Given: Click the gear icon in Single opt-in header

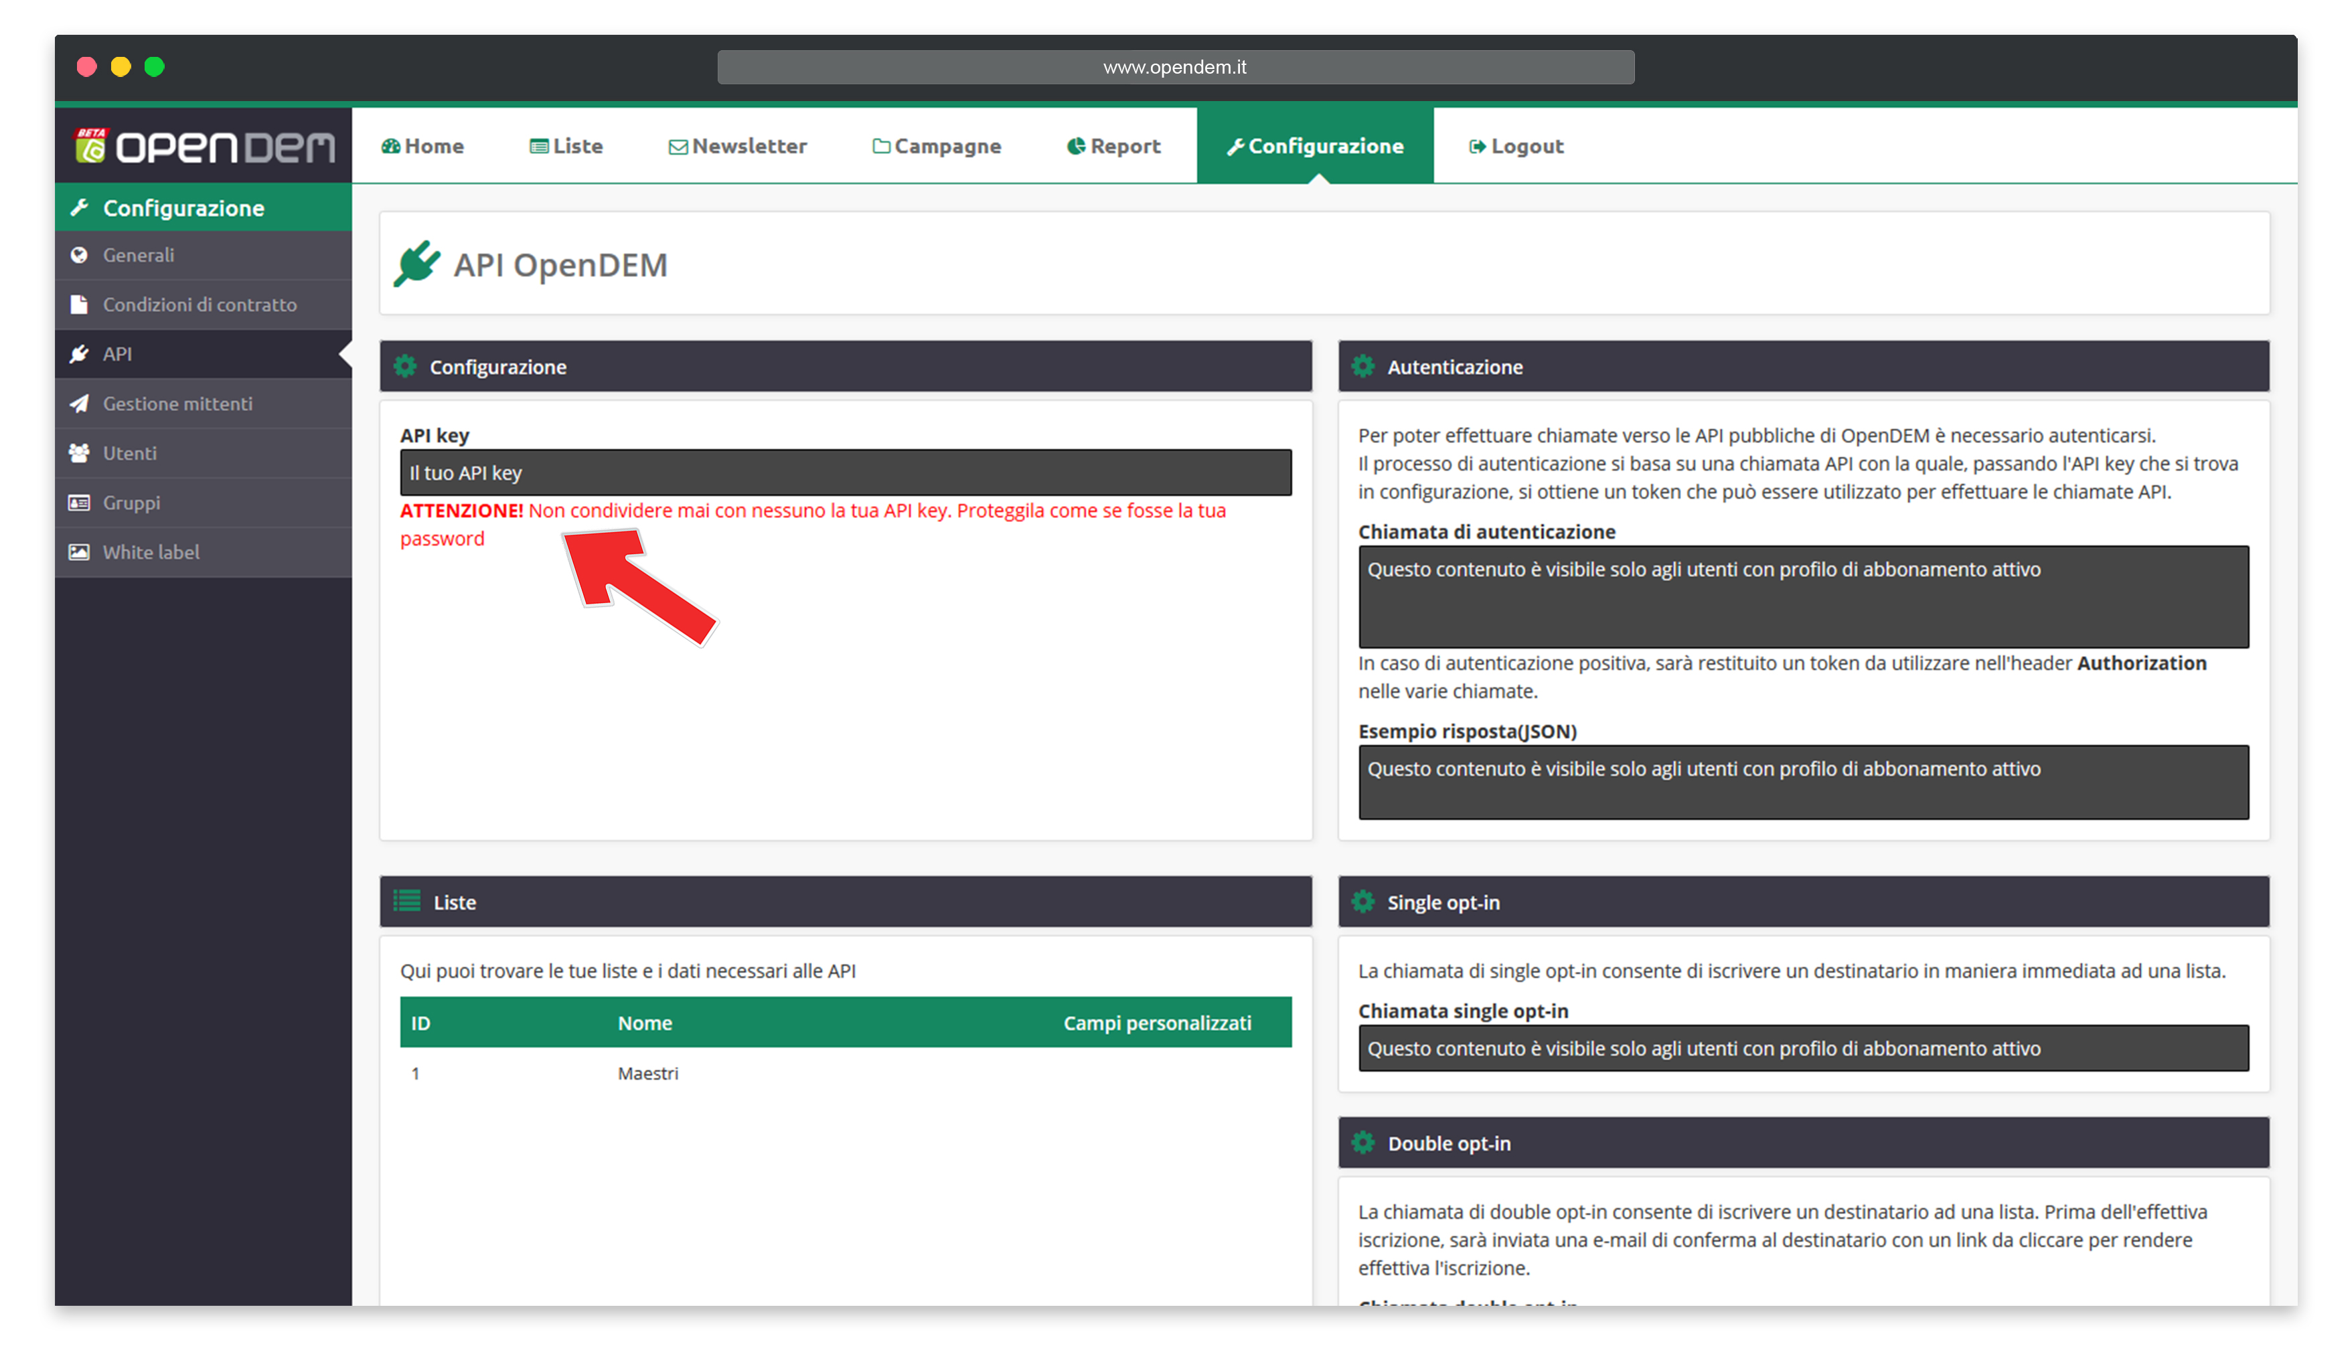Looking at the screenshot, I should (x=1363, y=902).
